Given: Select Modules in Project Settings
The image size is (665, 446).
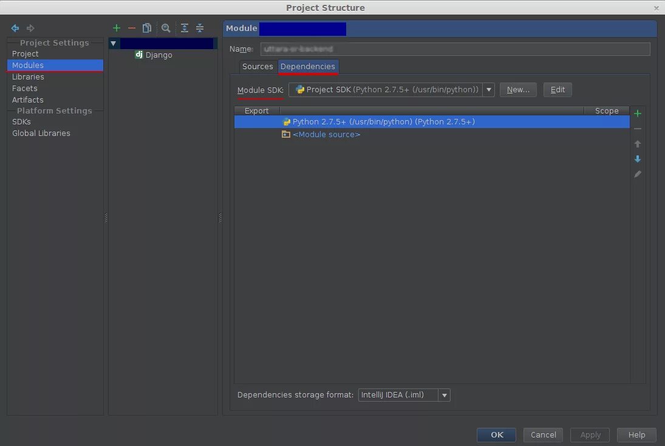Looking at the screenshot, I should [55, 65].
